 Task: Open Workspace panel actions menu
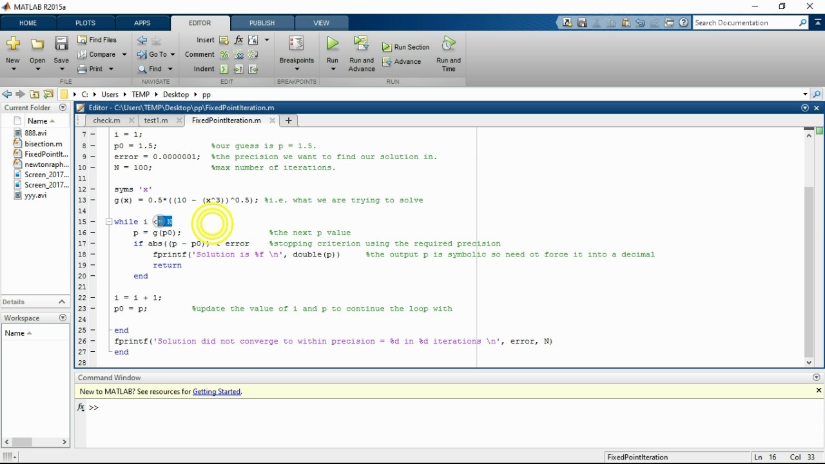(x=63, y=318)
